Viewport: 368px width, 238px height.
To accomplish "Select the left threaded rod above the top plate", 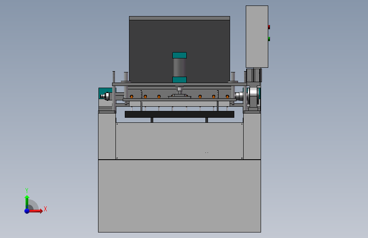I will (x=114, y=77).
